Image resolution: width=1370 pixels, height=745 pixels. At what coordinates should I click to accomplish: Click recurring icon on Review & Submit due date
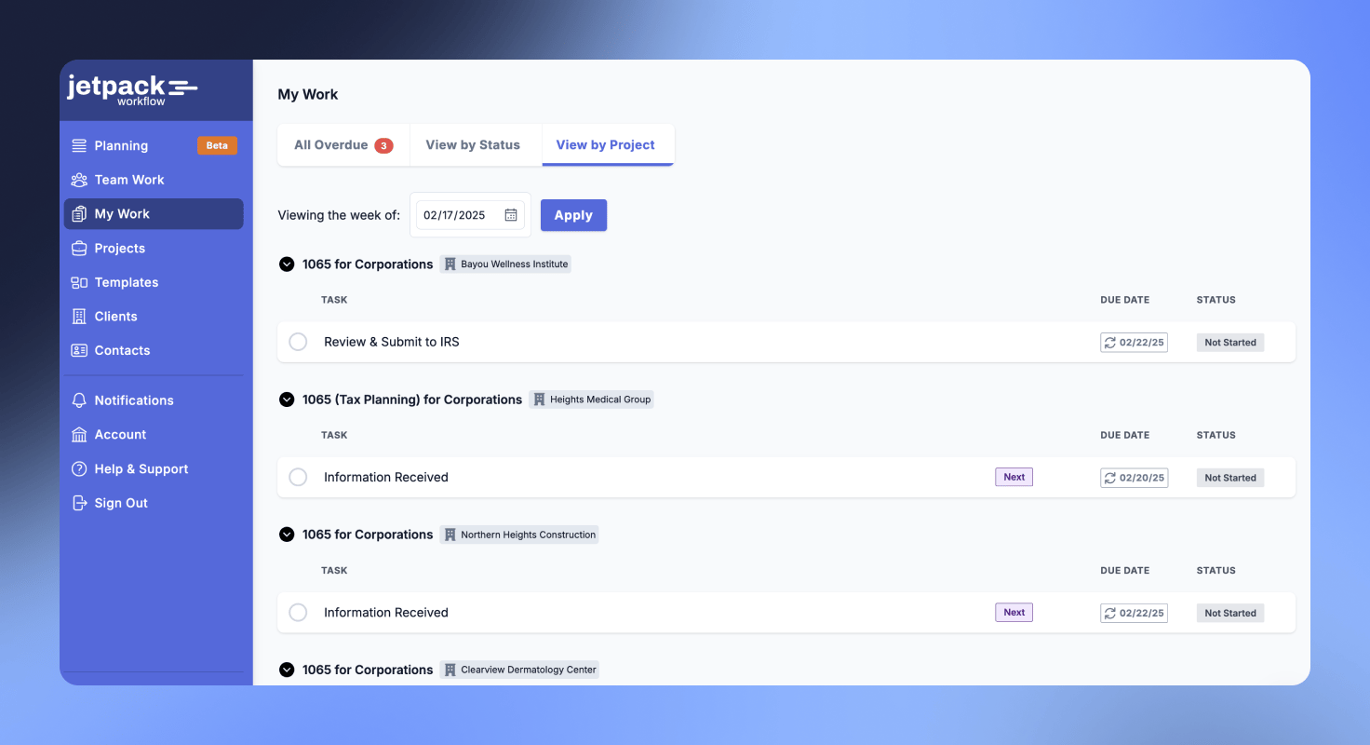coord(1109,343)
